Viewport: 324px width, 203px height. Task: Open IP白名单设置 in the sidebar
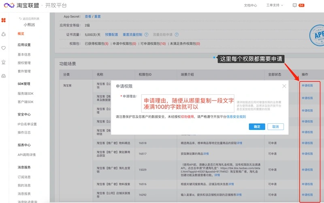pos(27,124)
